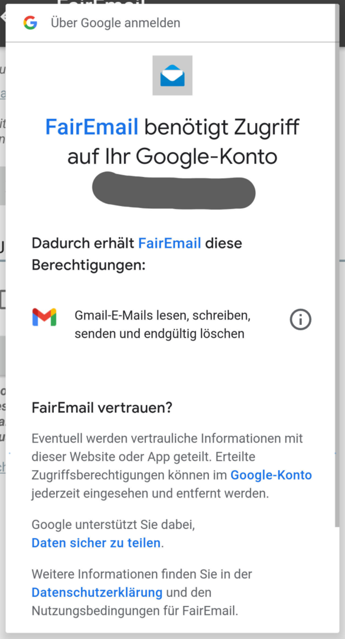
Task: Click the Google G logo
Action: (x=30, y=22)
